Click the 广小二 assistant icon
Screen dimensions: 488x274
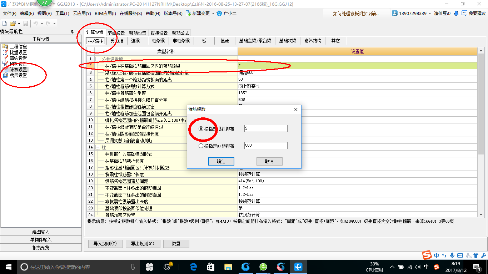click(x=220, y=13)
